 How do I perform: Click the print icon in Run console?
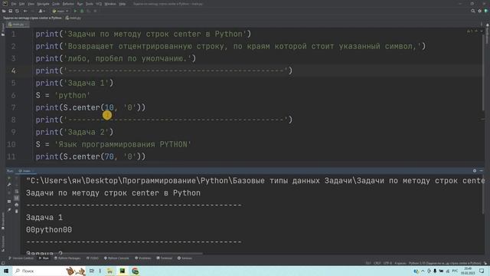point(17,205)
